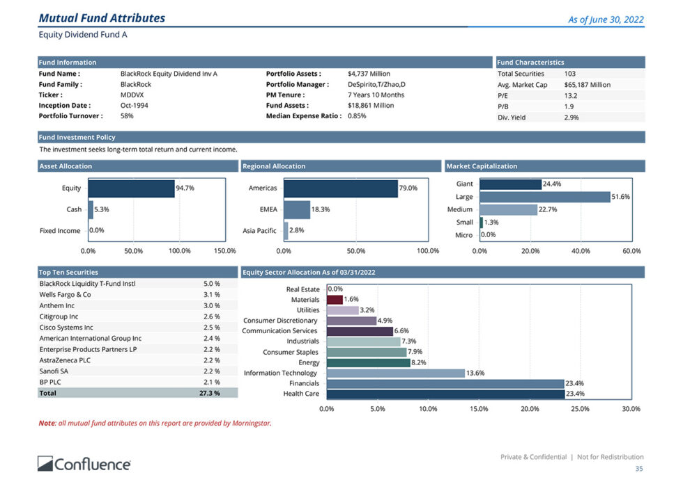
Task: Click the Mutual Fund Attributes title link
Action: tap(102, 17)
